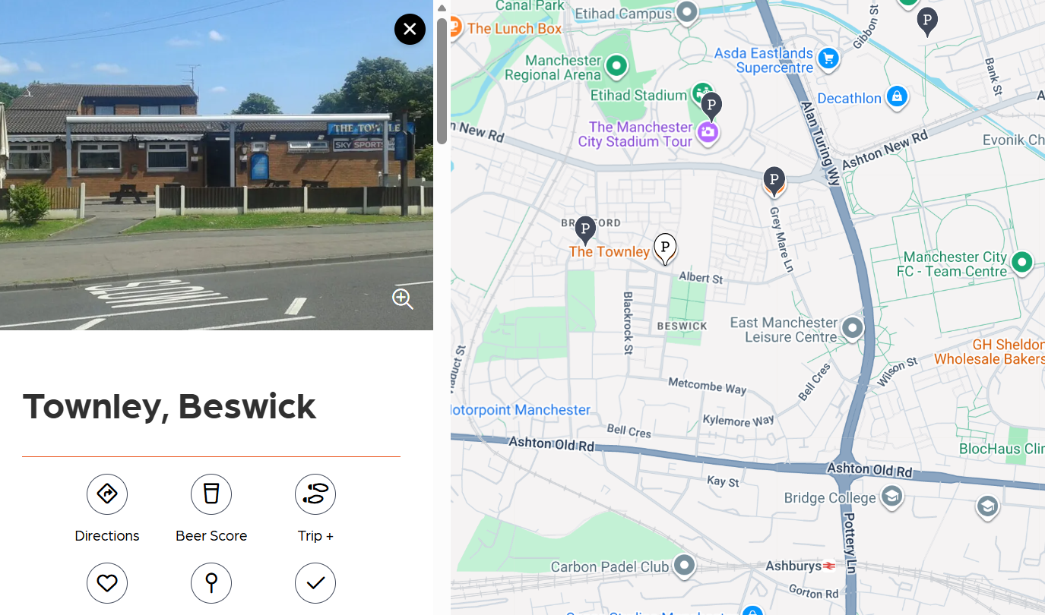Open Directions for Townley pub

click(x=107, y=495)
